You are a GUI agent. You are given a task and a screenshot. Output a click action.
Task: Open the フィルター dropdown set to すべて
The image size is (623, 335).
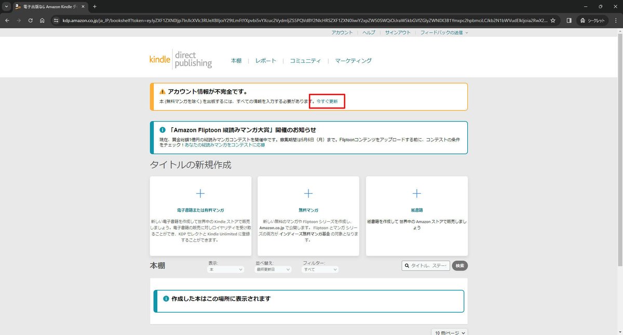[x=320, y=270]
